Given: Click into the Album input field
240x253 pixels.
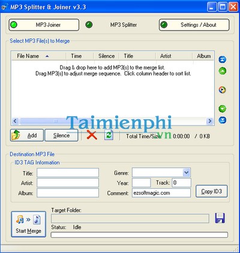Looking at the screenshot, I should (68, 193).
